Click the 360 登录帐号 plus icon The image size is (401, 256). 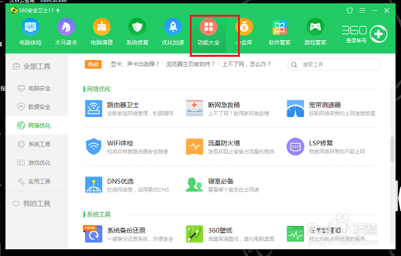coord(378,34)
